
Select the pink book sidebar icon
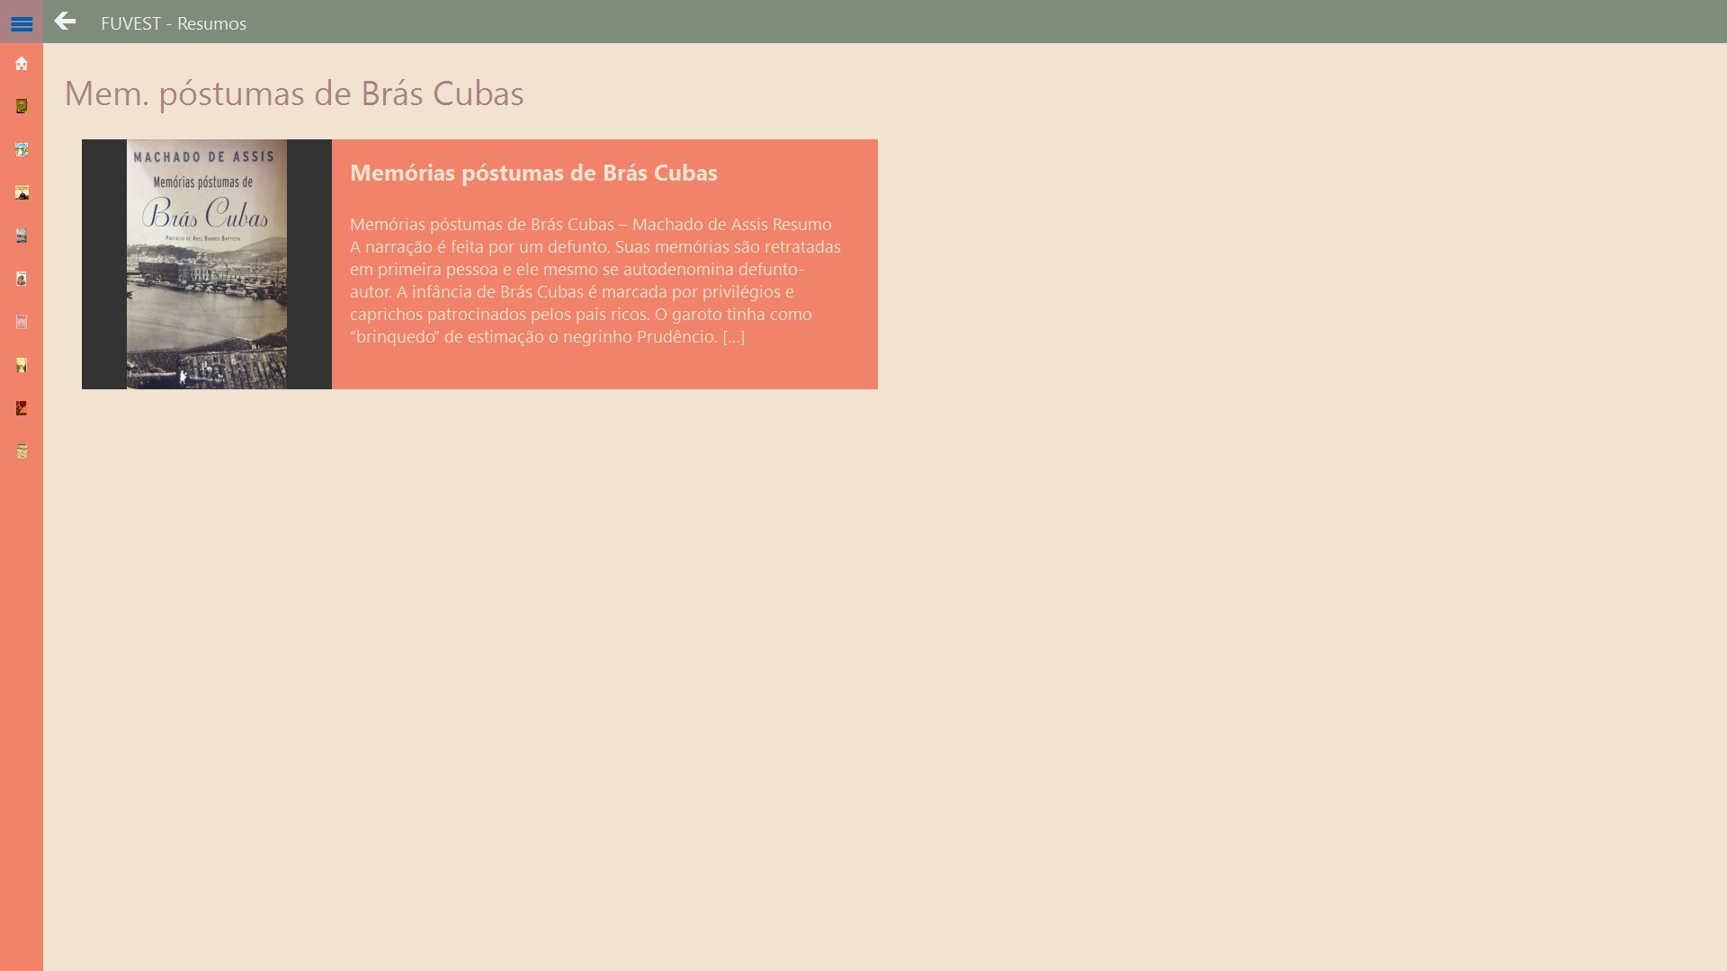pyautogui.click(x=22, y=322)
